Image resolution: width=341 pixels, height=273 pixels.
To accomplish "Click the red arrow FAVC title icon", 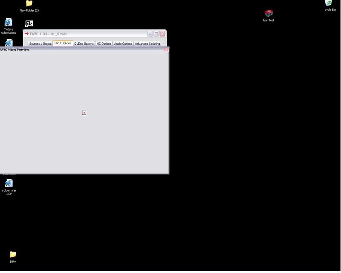I will point(26,34).
